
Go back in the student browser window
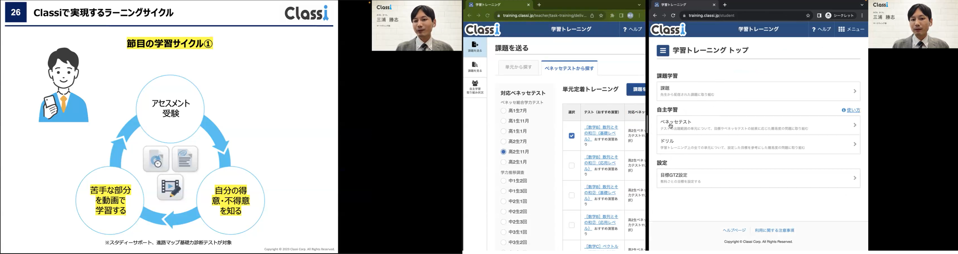click(x=655, y=16)
